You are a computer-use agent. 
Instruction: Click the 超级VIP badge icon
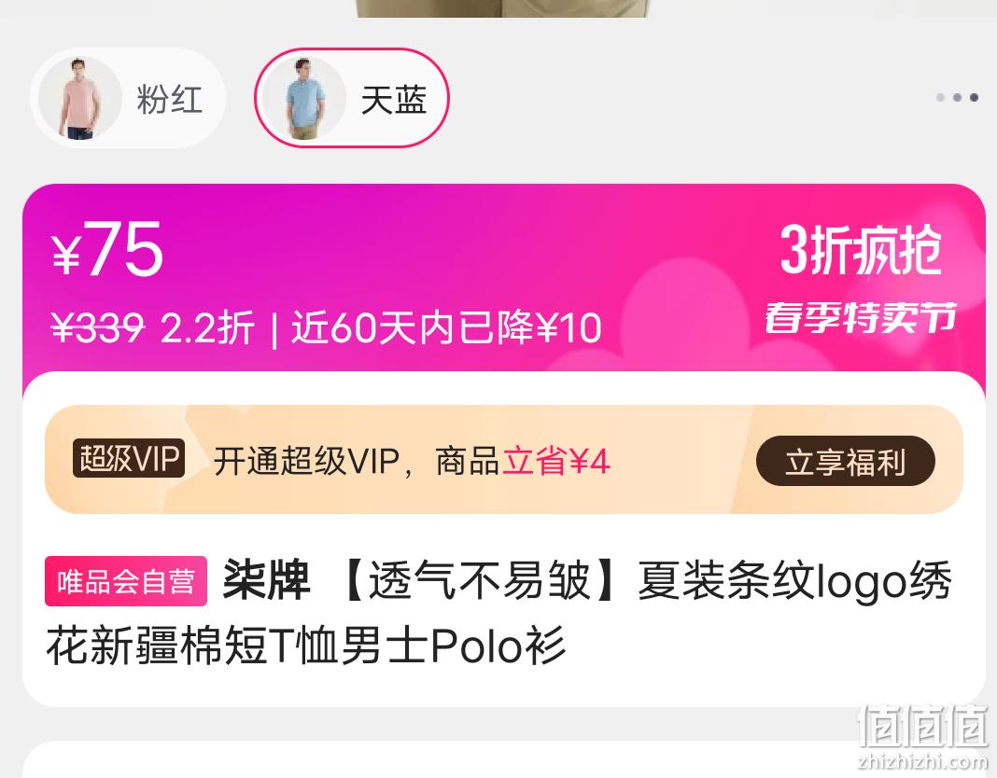(129, 458)
